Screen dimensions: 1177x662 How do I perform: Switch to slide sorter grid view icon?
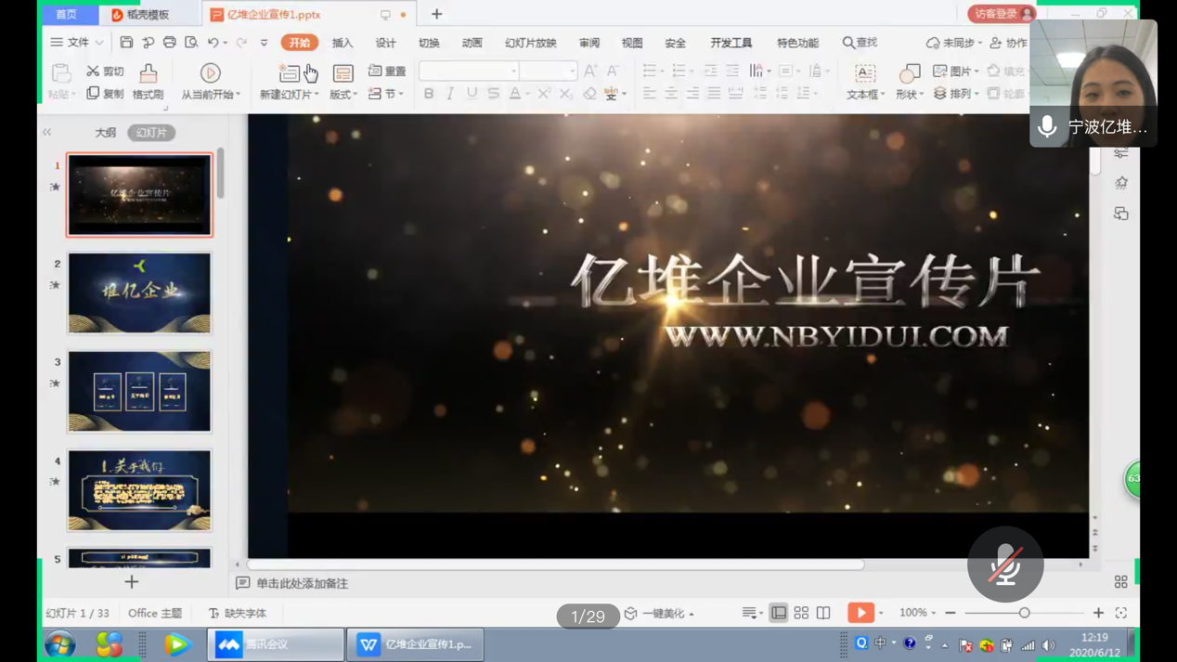click(801, 613)
